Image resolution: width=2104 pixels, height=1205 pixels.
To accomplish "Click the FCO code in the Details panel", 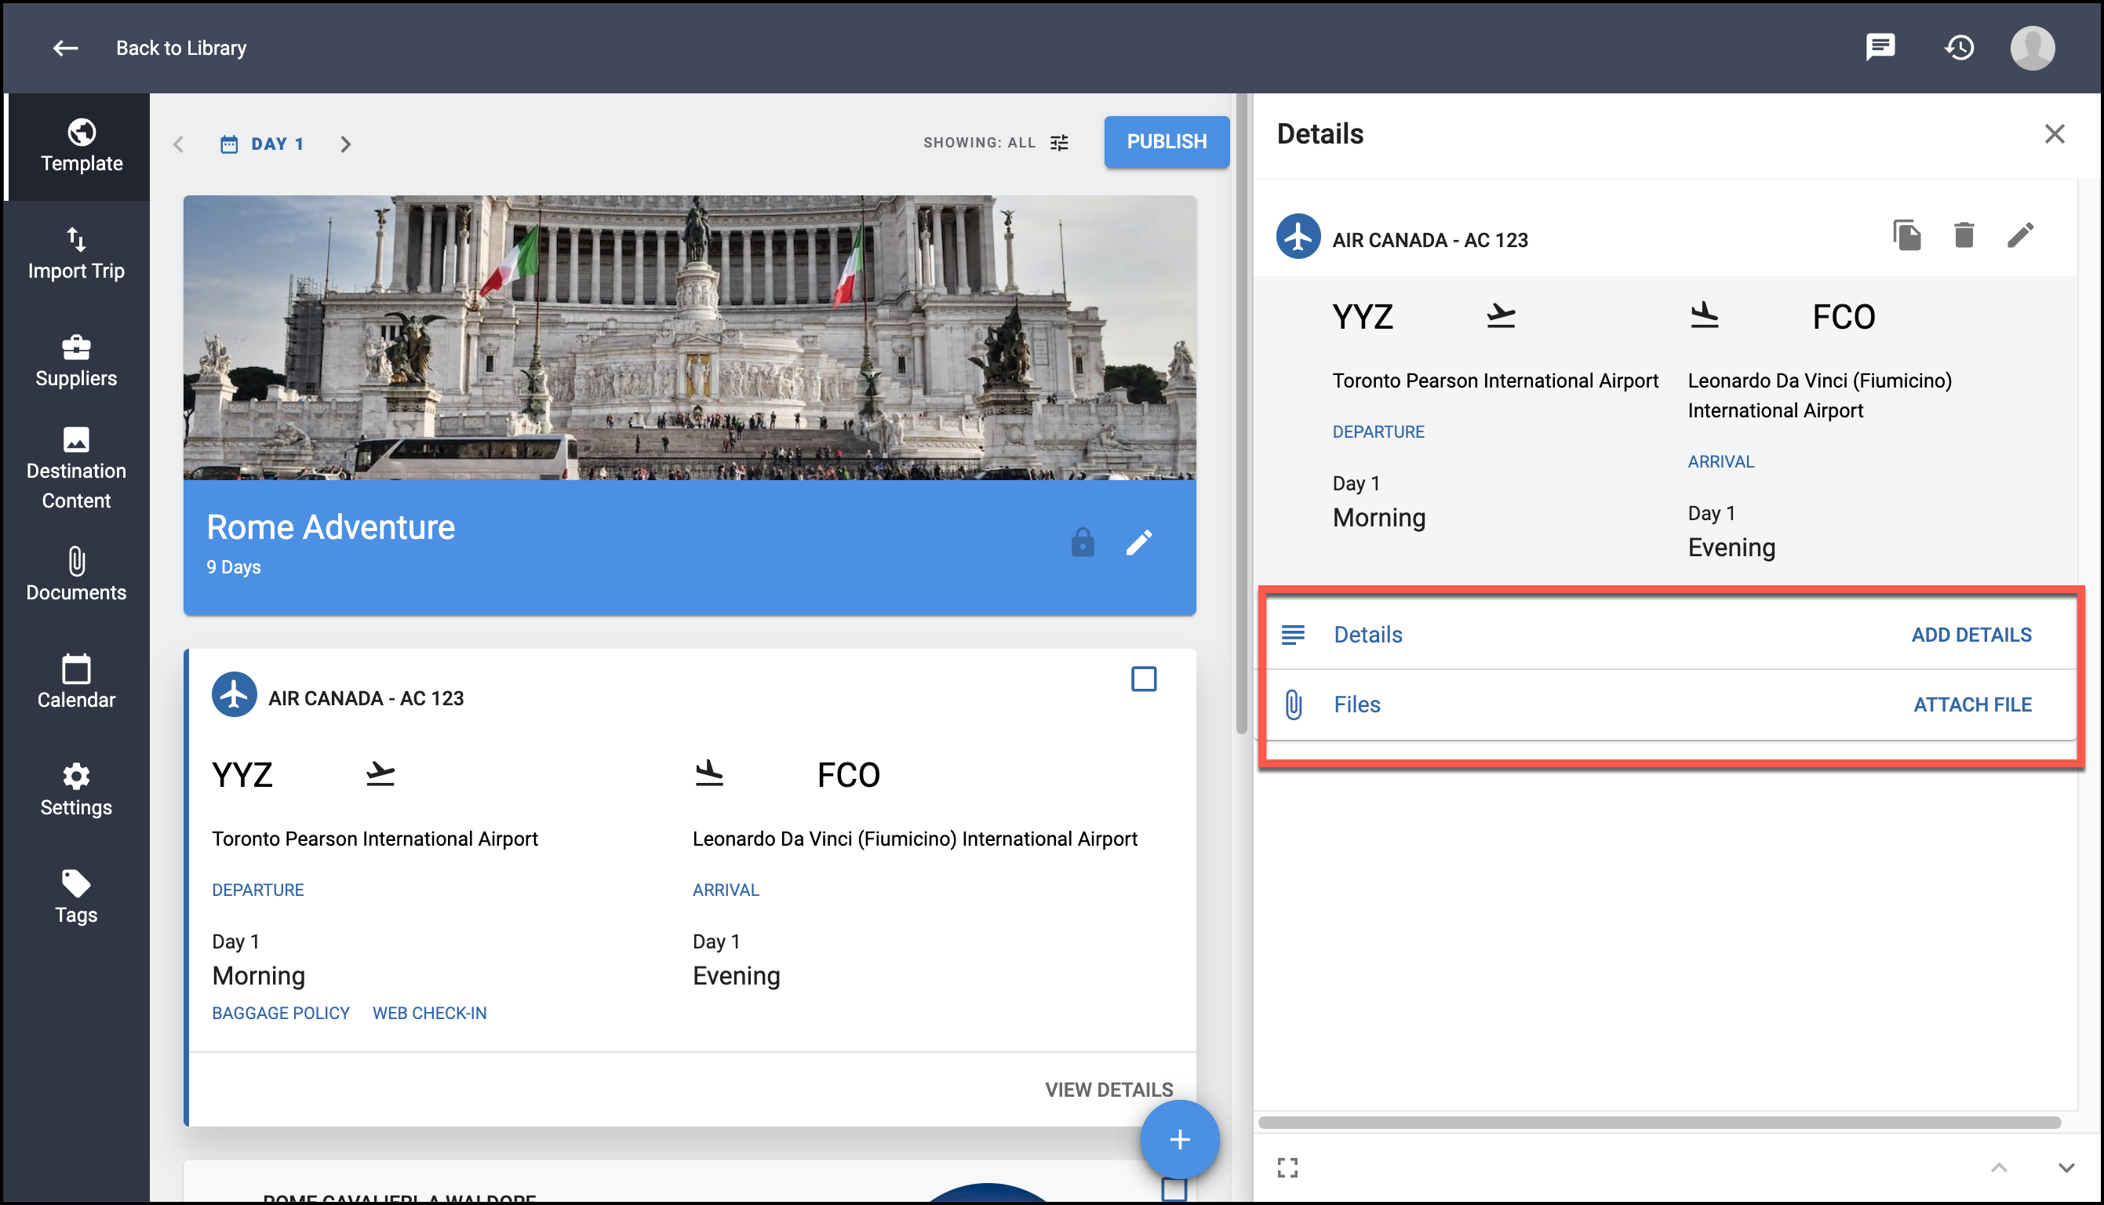I will click(1844, 317).
